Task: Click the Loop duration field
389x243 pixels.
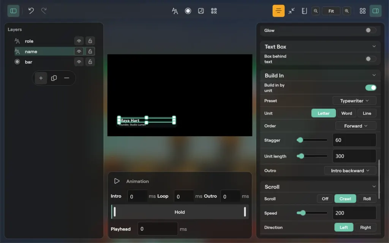Action: 184,196
